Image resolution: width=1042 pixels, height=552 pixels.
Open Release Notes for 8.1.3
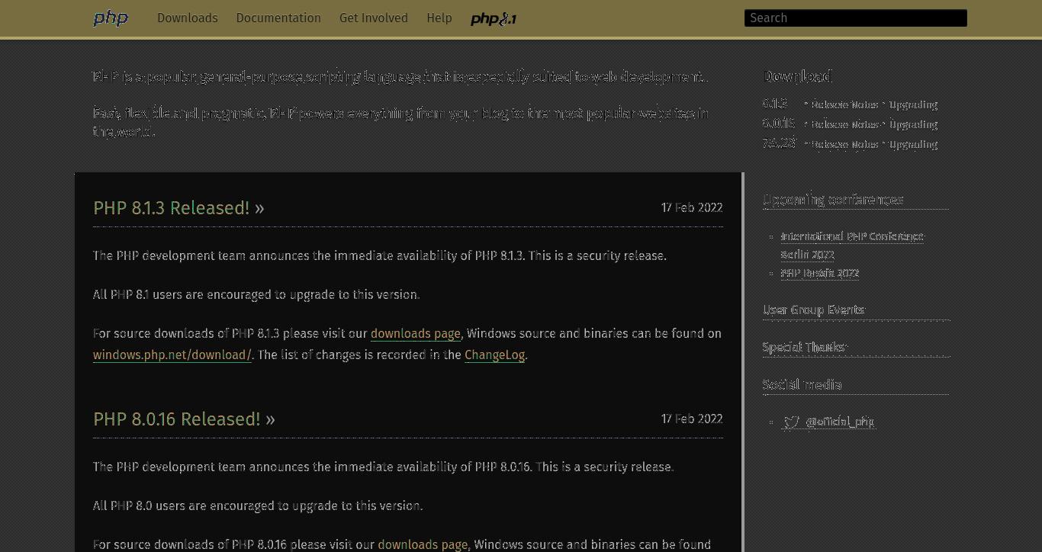pyautogui.click(x=844, y=104)
